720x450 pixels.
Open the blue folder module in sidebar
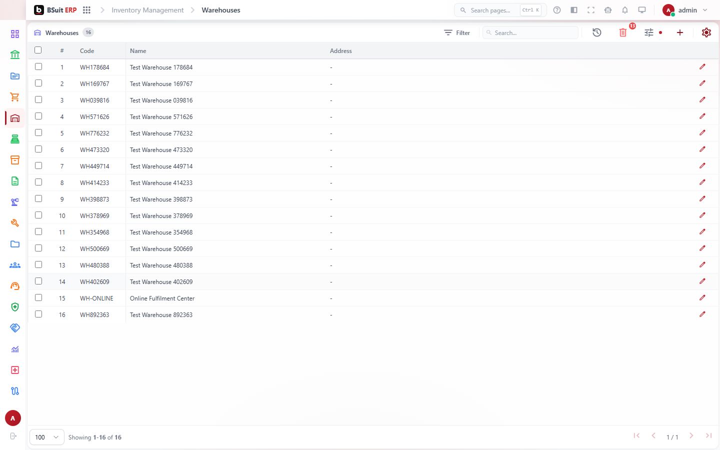click(15, 244)
